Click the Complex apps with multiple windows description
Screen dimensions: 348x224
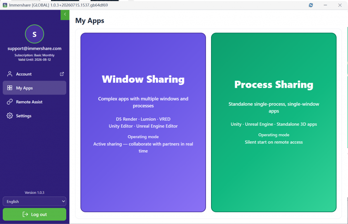(x=143, y=102)
